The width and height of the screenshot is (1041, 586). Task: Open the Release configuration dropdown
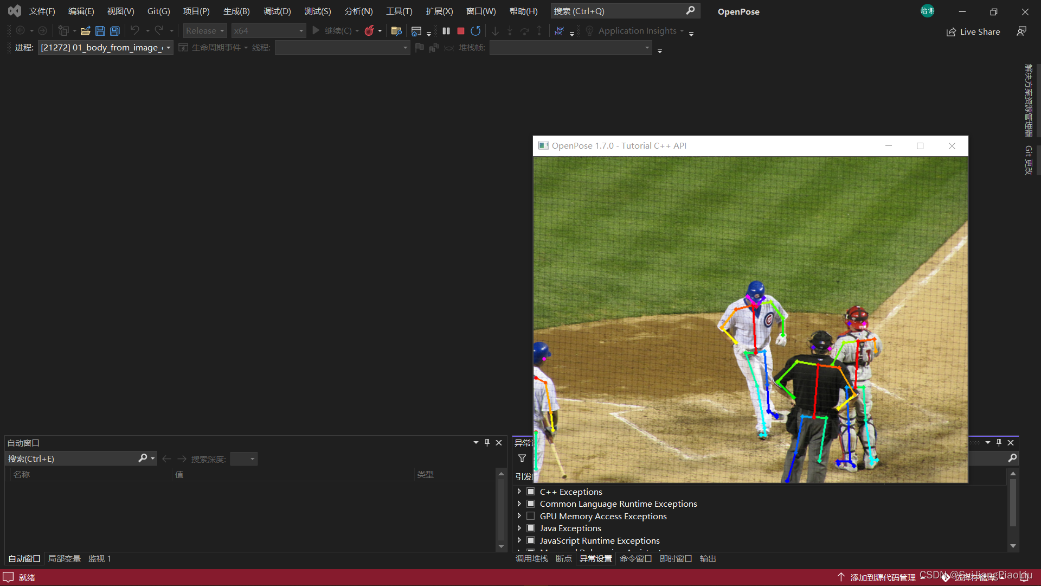205,30
